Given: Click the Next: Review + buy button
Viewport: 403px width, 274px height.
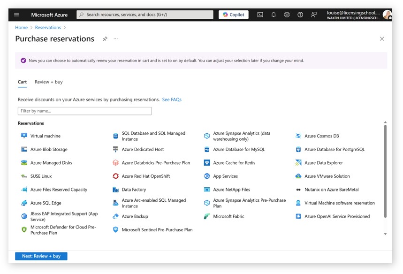Looking at the screenshot, I should pyautogui.click(x=41, y=256).
